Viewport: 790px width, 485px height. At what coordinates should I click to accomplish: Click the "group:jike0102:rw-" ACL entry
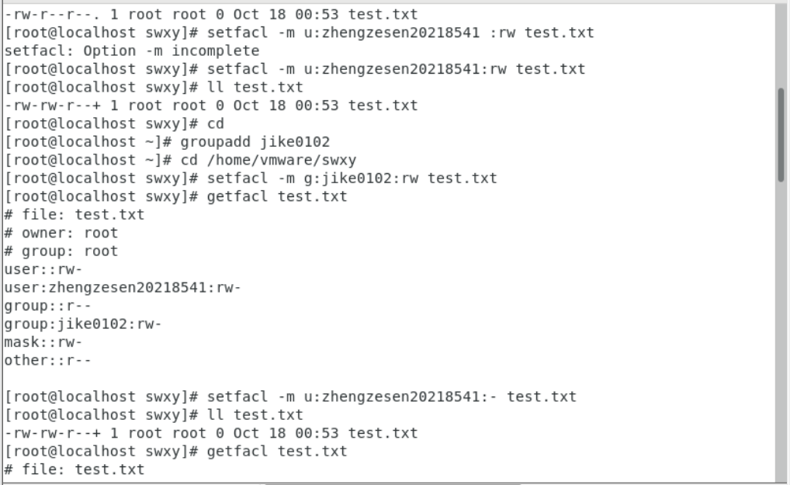(x=83, y=324)
